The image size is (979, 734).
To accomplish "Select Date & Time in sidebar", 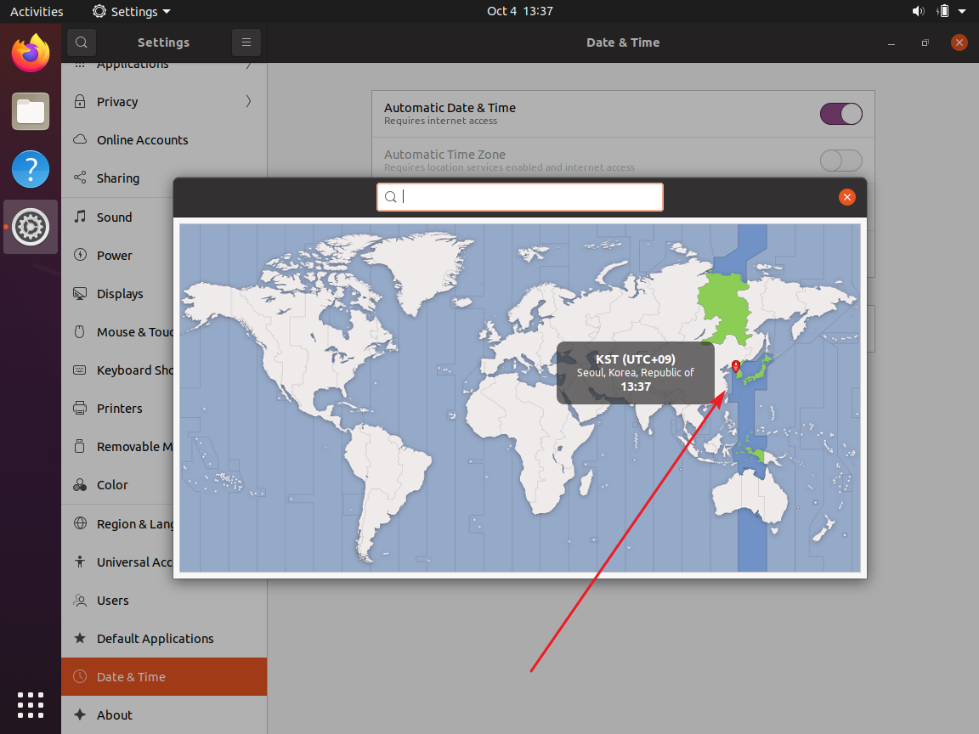I will (164, 676).
